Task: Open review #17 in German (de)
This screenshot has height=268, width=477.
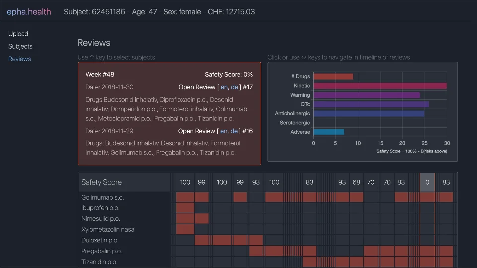Action: click(234, 87)
